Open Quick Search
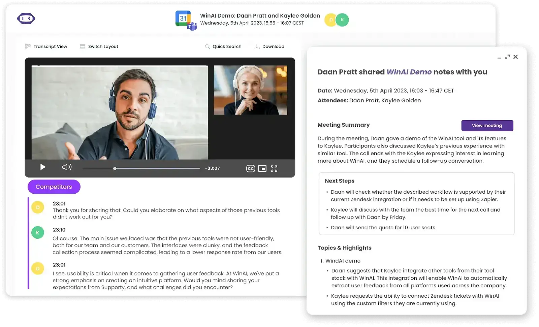 (x=223, y=46)
